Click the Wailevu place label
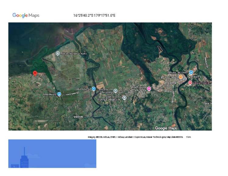The height and width of the screenshot is (176, 228). pyautogui.click(x=78, y=117)
